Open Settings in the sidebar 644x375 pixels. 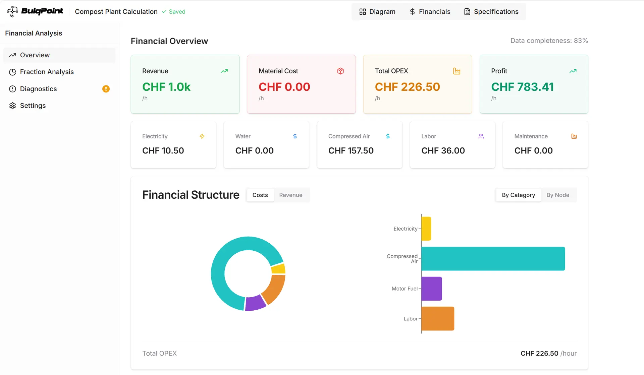[33, 106]
